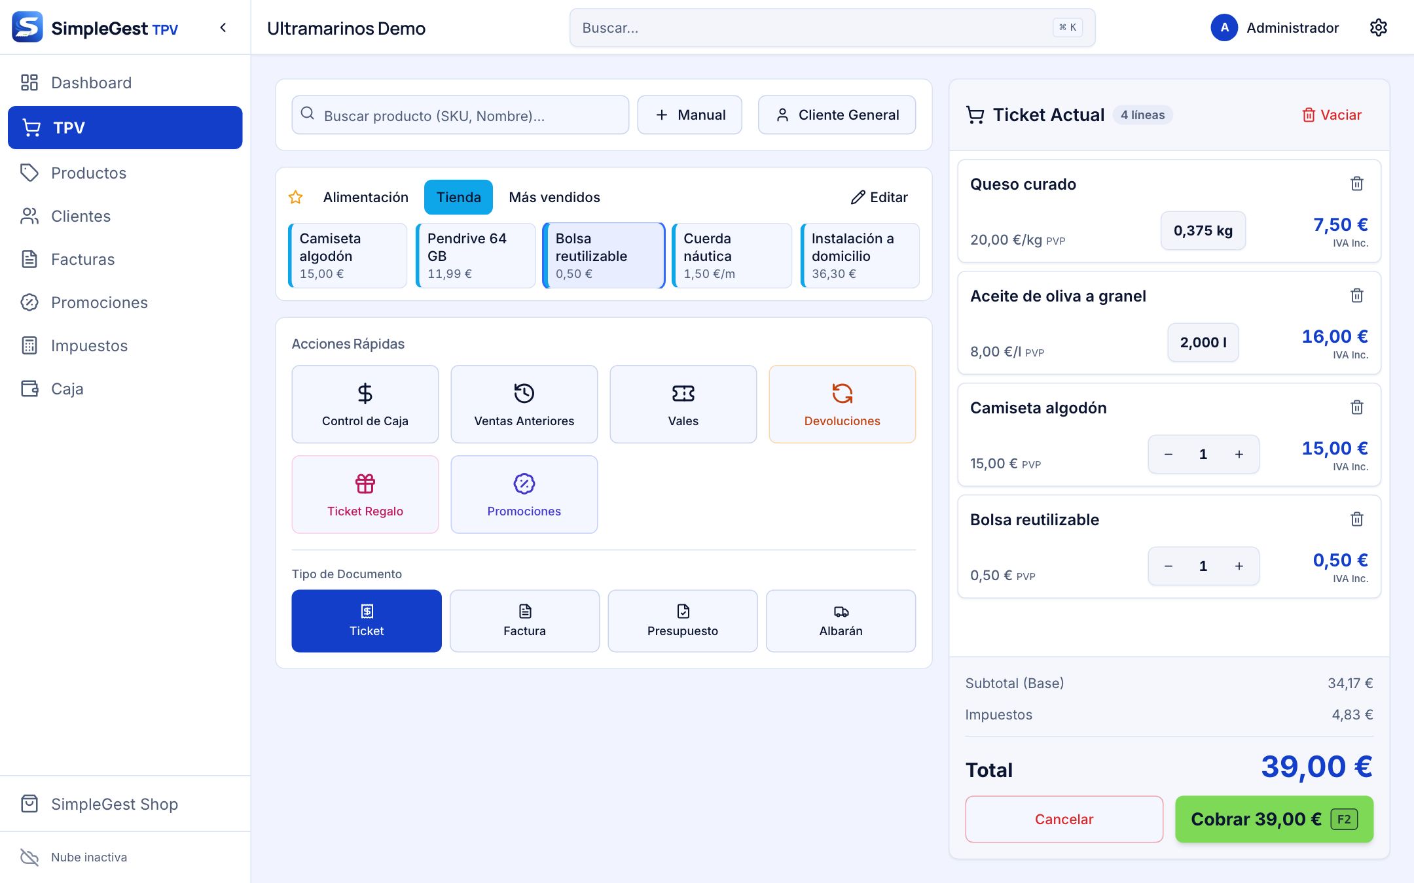The height and width of the screenshot is (883, 1414).
Task: Select Albarán document type
Action: click(841, 621)
